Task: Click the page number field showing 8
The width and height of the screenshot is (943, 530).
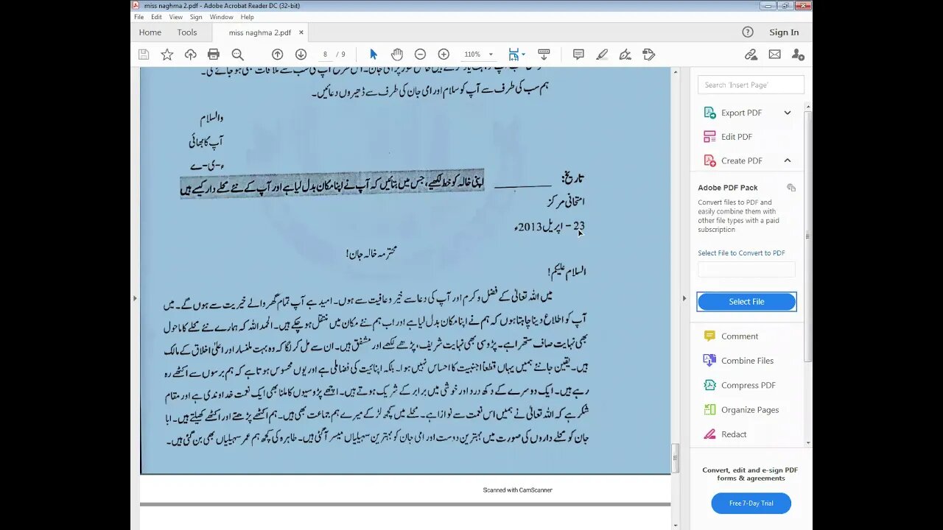Action: [325, 54]
